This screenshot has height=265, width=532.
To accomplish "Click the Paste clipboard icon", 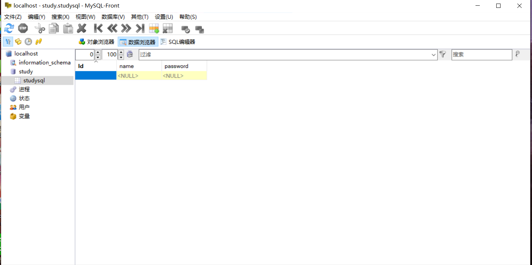I will click(x=68, y=28).
